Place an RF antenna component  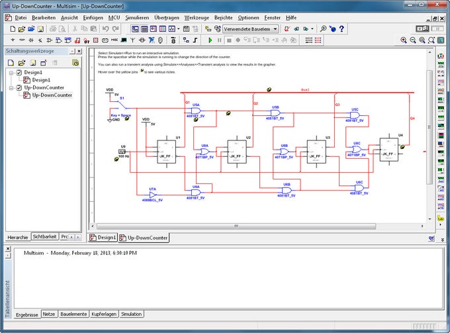tap(132, 40)
